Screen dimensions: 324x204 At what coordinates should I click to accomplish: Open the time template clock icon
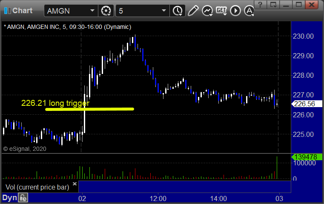[x=178, y=11]
